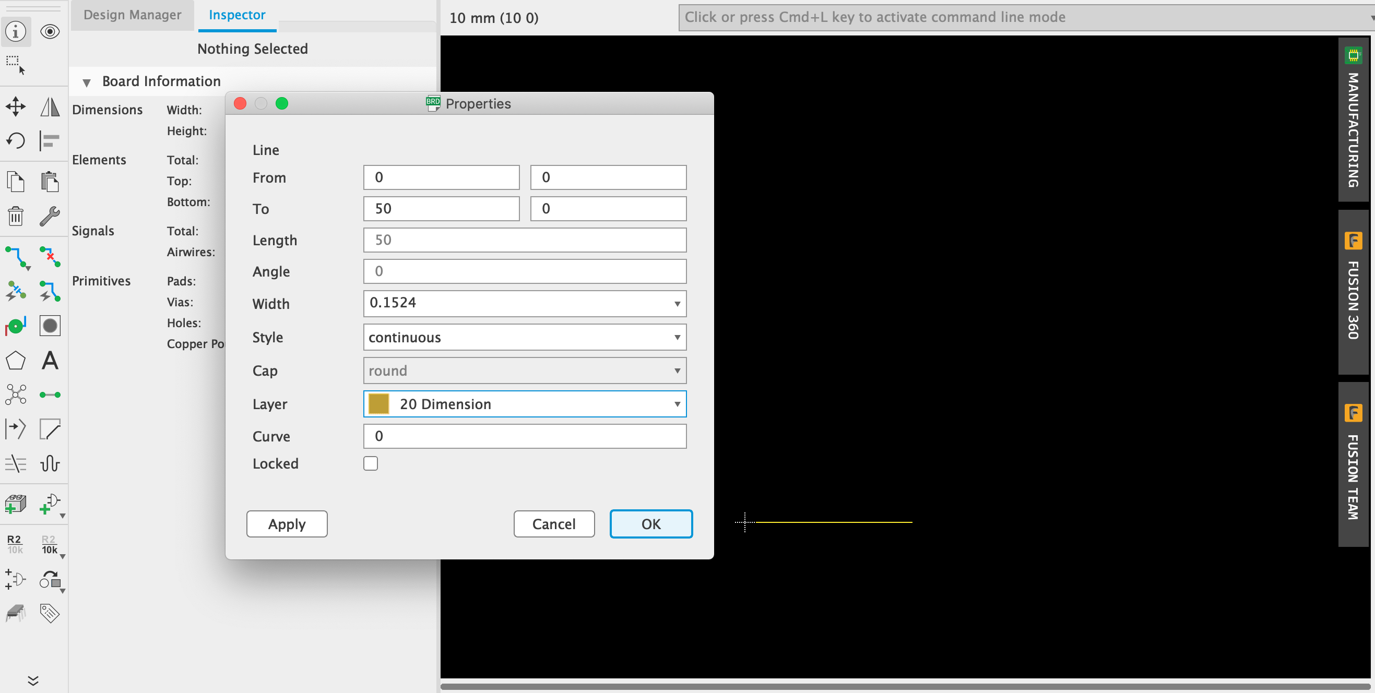Switch to the Inspector tab
1375x693 pixels.
[x=236, y=15]
